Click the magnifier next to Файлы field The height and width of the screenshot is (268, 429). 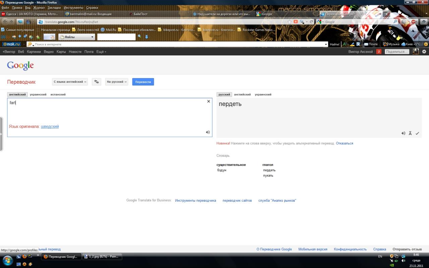click(x=139, y=37)
